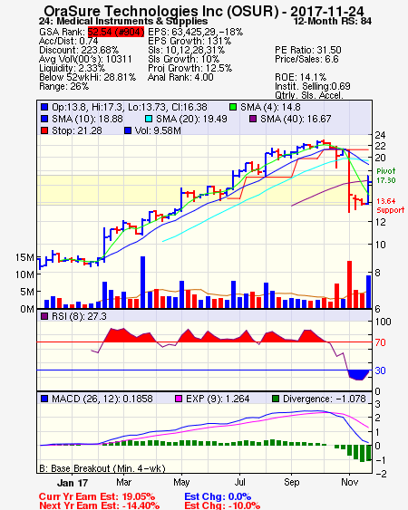Screen dimensions: 408x510
Task: Click the Acc/Dist: 0.74 value
Action: click(x=68, y=41)
